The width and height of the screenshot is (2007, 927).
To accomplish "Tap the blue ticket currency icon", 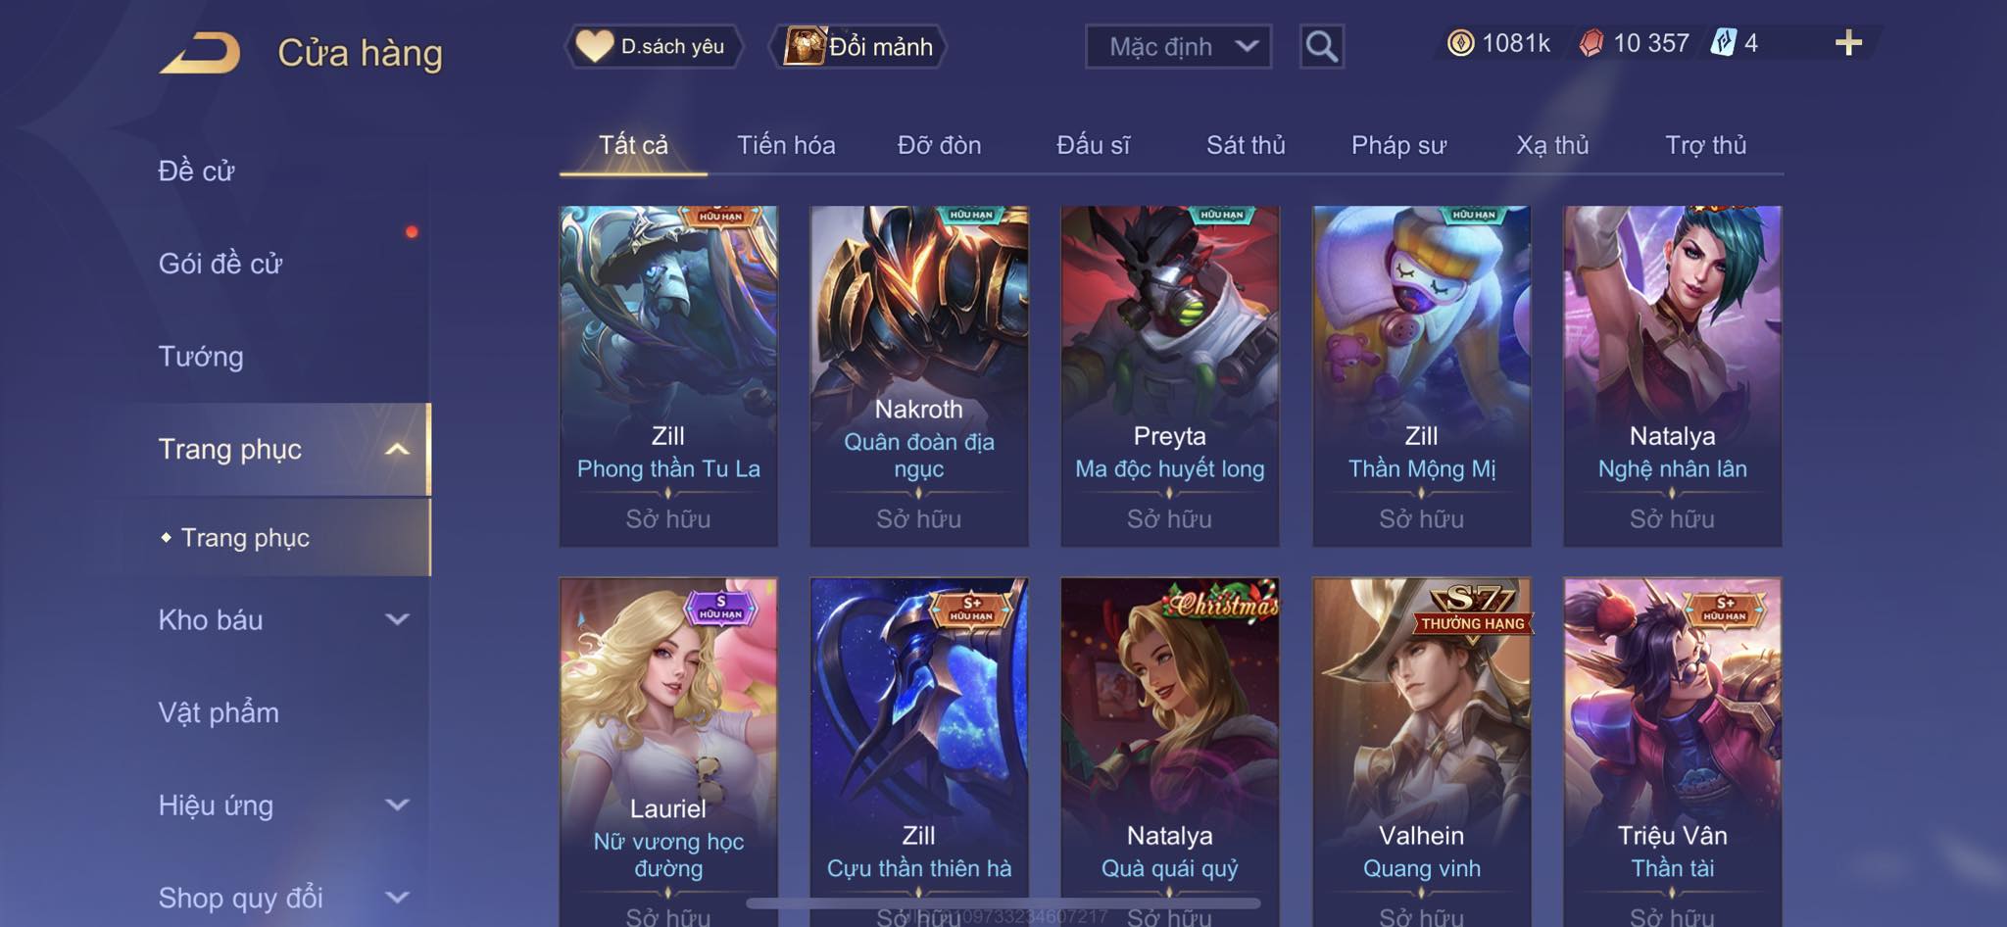I will click(x=1723, y=43).
